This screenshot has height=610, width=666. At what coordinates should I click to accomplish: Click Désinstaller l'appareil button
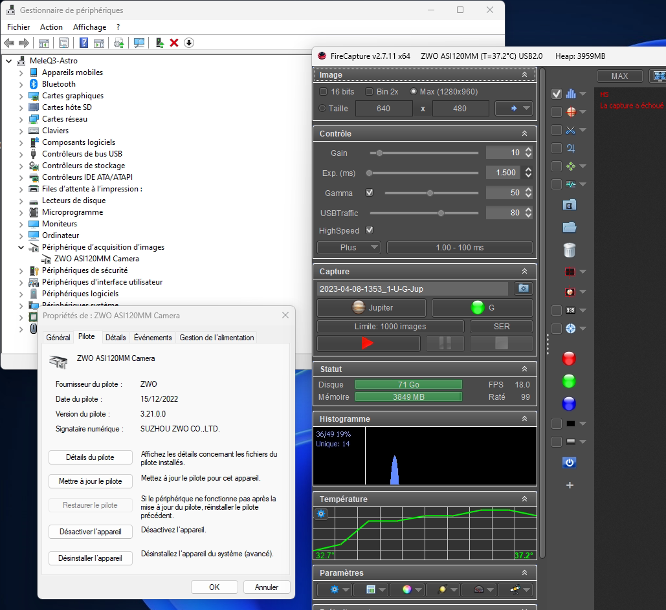click(90, 558)
